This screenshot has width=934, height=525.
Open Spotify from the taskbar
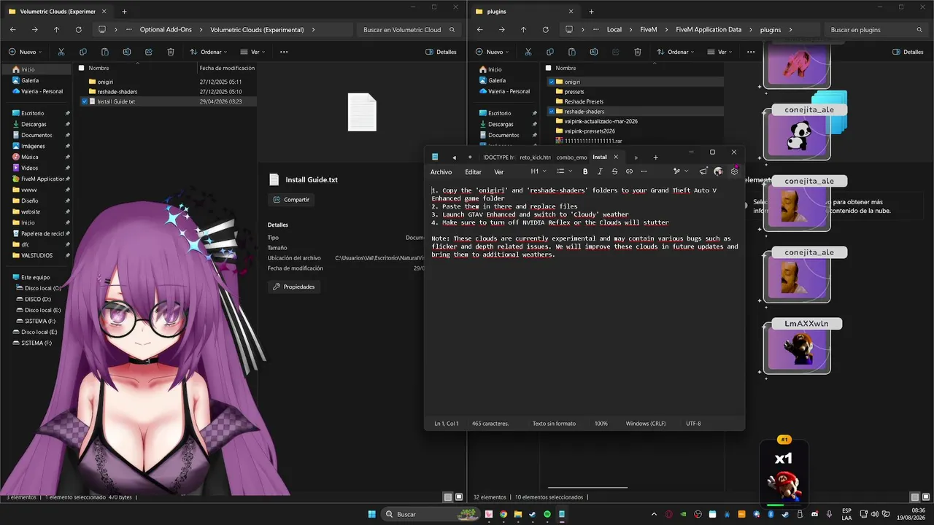point(547,515)
